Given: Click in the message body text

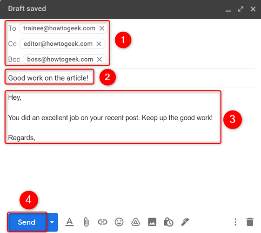Looking at the screenshot, I should pos(110,118).
